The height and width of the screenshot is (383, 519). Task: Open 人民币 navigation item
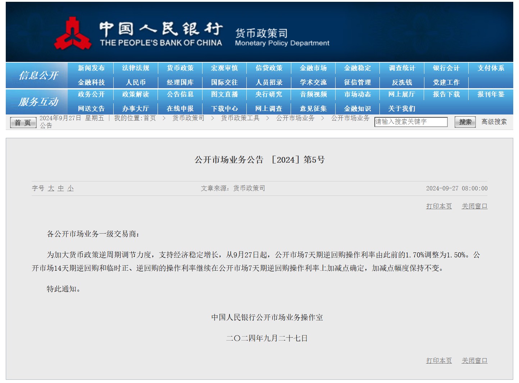tap(136, 82)
